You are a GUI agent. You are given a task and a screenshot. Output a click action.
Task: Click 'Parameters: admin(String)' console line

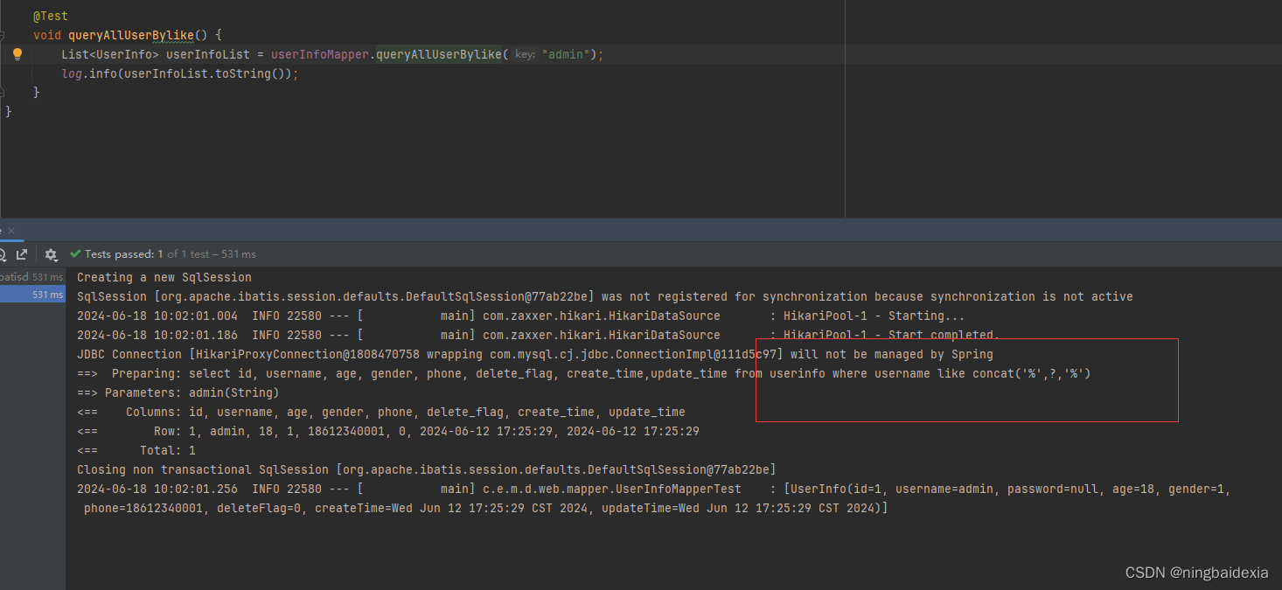pos(178,392)
